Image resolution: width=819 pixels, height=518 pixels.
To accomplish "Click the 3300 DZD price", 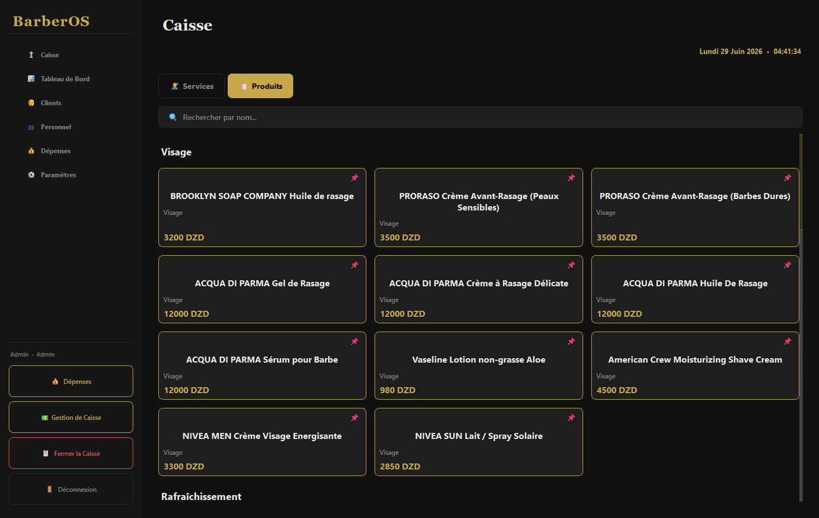I will [184, 467].
